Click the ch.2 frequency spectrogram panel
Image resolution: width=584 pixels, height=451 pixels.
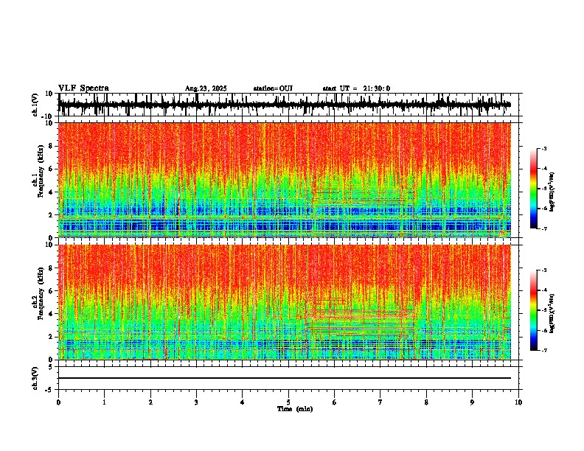point(285,302)
